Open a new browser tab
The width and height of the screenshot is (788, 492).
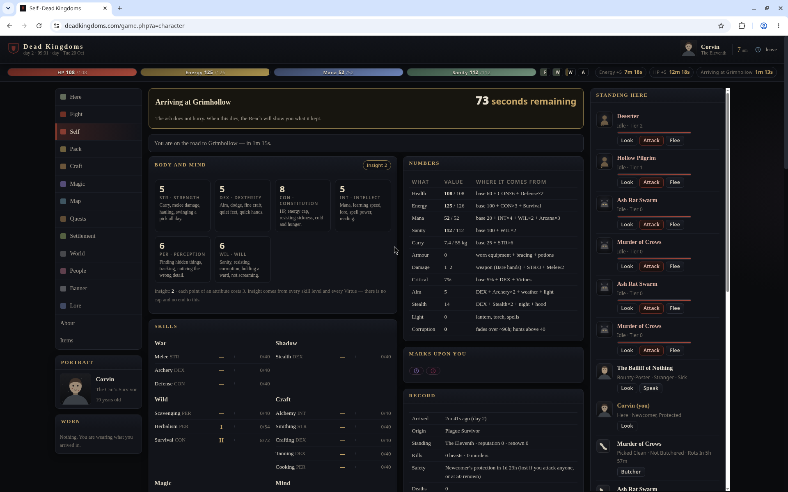pyautogui.click(x=120, y=8)
